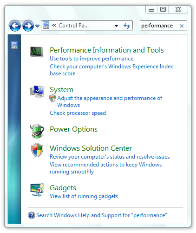Click the blue help question mark icon
196x233 pixels.
[32, 215]
